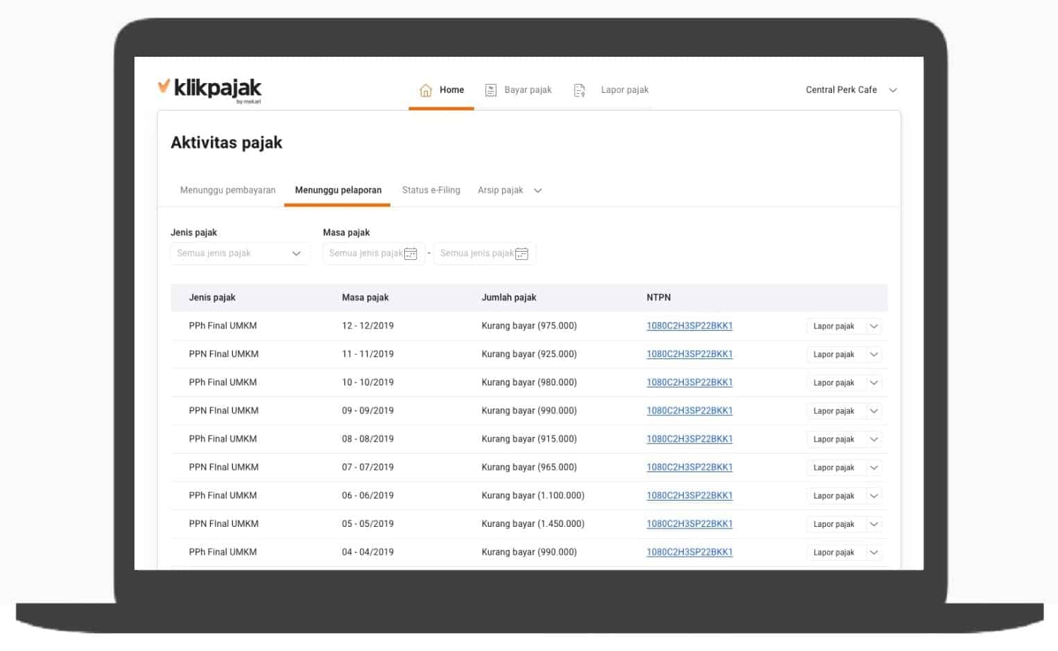Image resolution: width=1058 pixels, height=651 pixels.
Task: Expand action arrow on 11 - 11/2019 row
Action: [x=874, y=354]
